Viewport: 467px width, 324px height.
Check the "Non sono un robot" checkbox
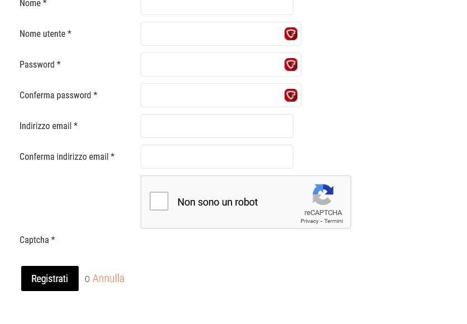[159, 201]
